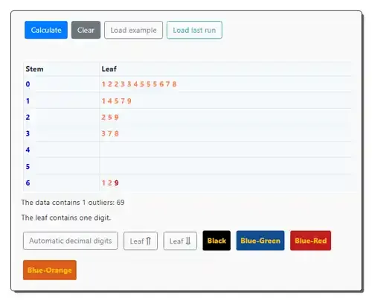The image size is (372, 301).
Task: Click the outliers message text
Action: click(73, 203)
